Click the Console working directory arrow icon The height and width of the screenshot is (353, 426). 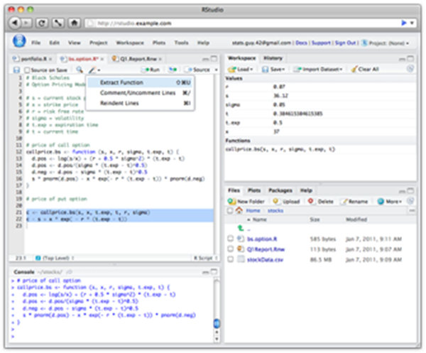pyautogui.click(x=70, y=272)
